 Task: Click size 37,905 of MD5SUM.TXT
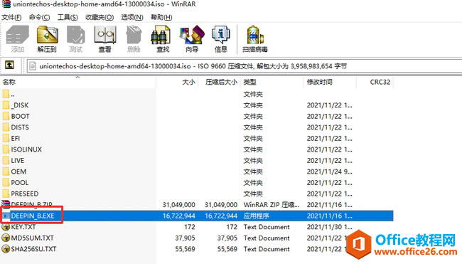coord(185,238)
